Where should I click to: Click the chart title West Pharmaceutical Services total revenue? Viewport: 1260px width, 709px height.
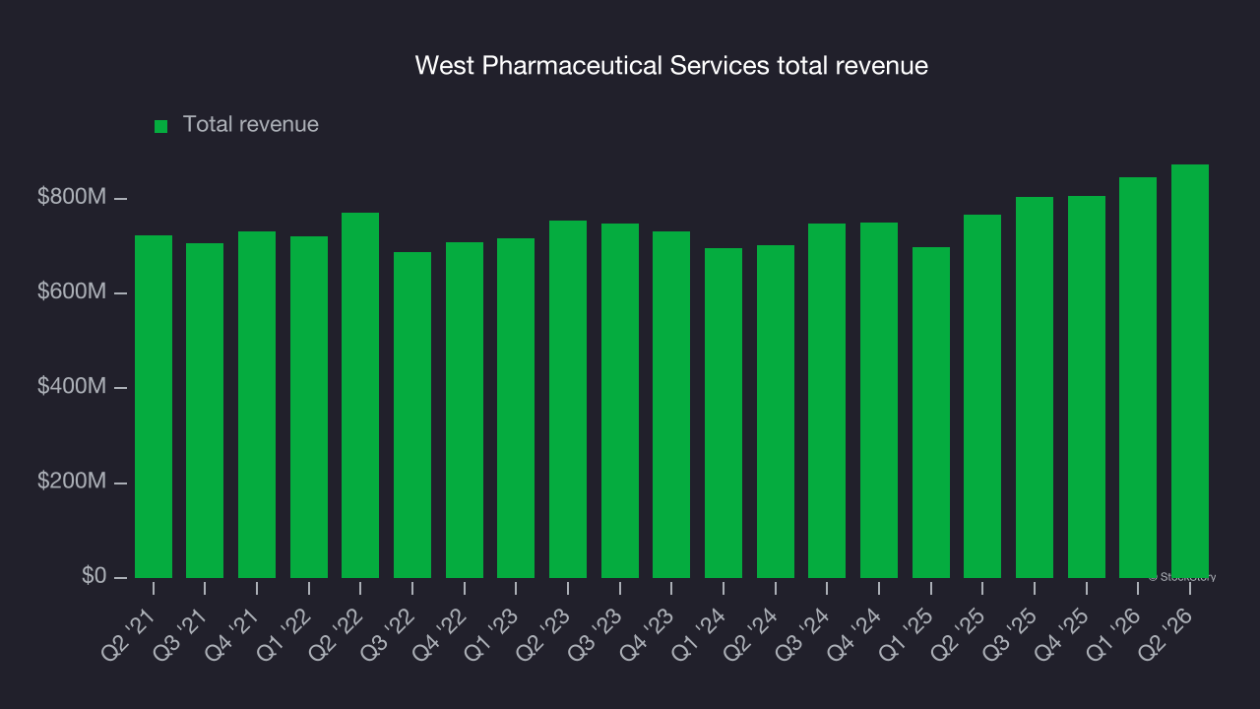click(671, 66)
